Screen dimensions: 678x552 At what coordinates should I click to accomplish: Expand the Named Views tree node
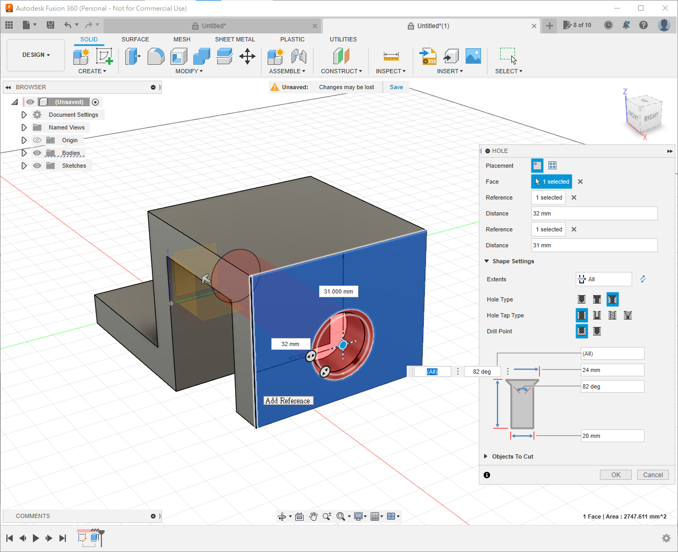click(24, 127)
